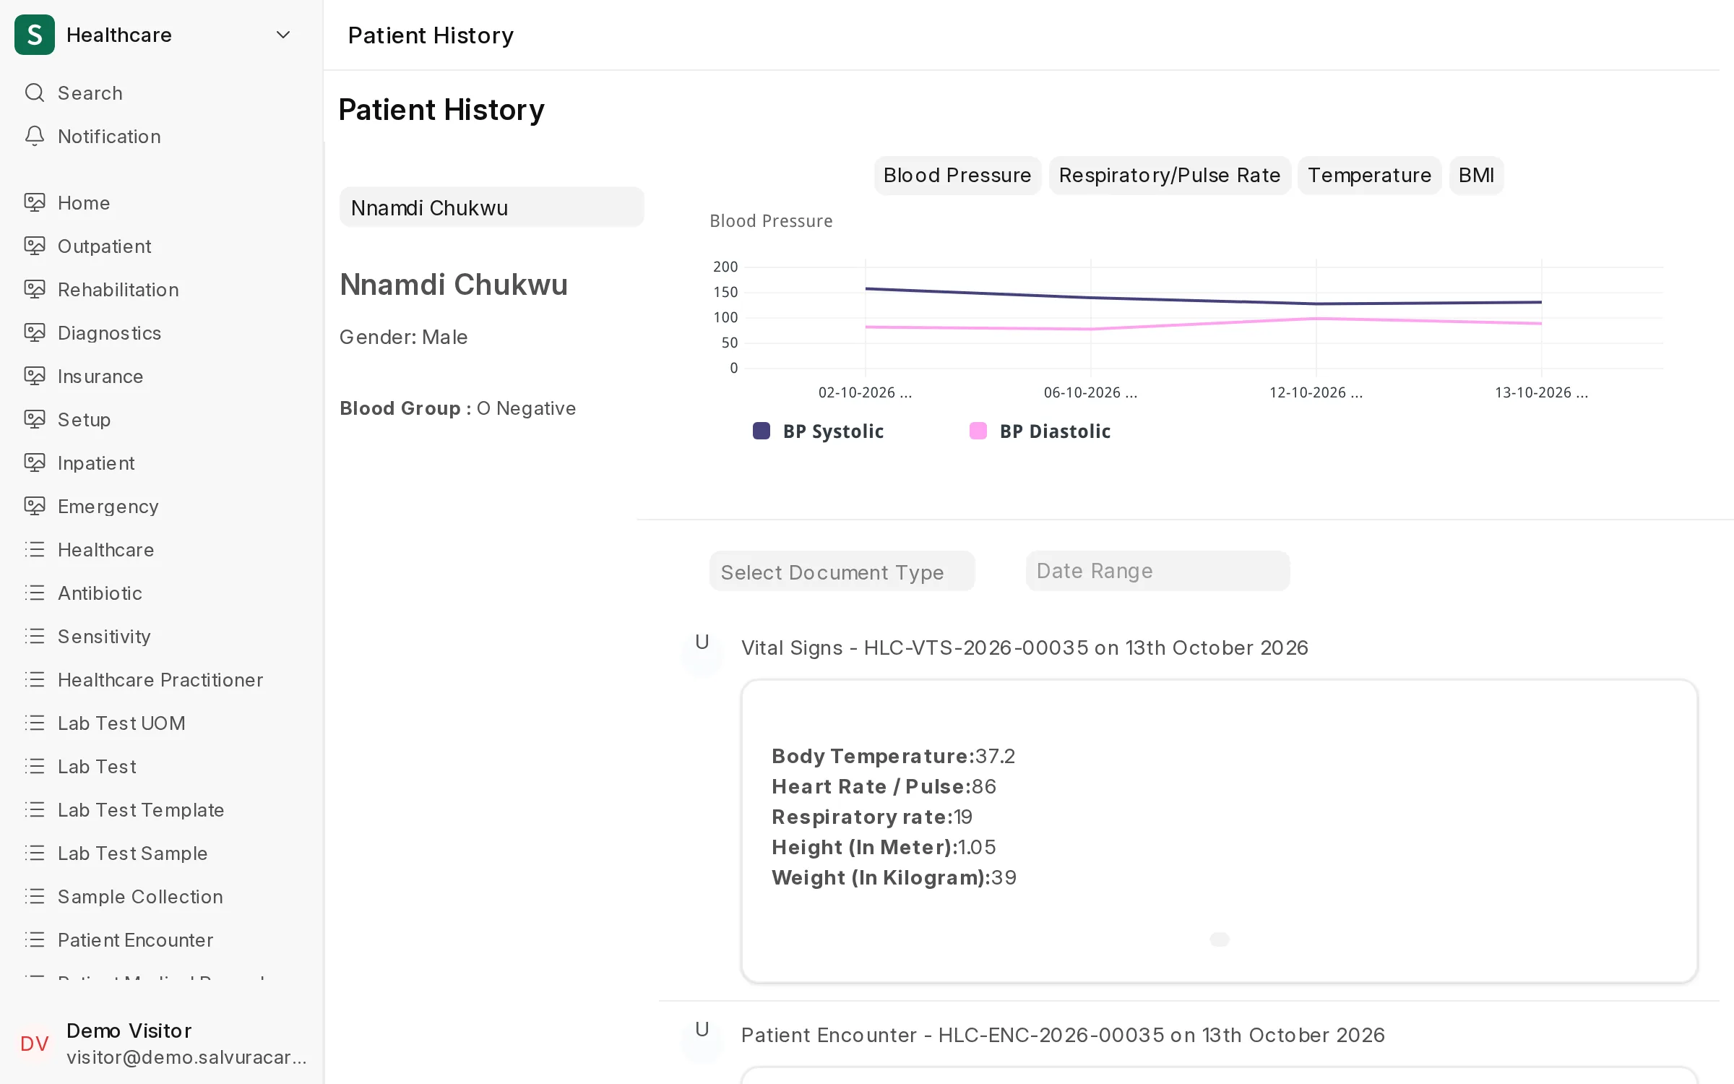Click the Setup workspace icon

point(35,420)
